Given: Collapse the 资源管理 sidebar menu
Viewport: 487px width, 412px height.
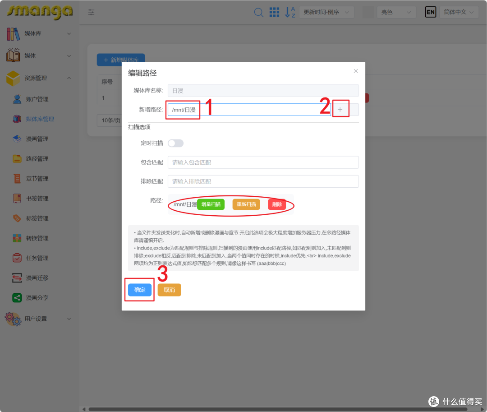Looking at the screenshot, I should pyautogui.click(x=39, y=78).
